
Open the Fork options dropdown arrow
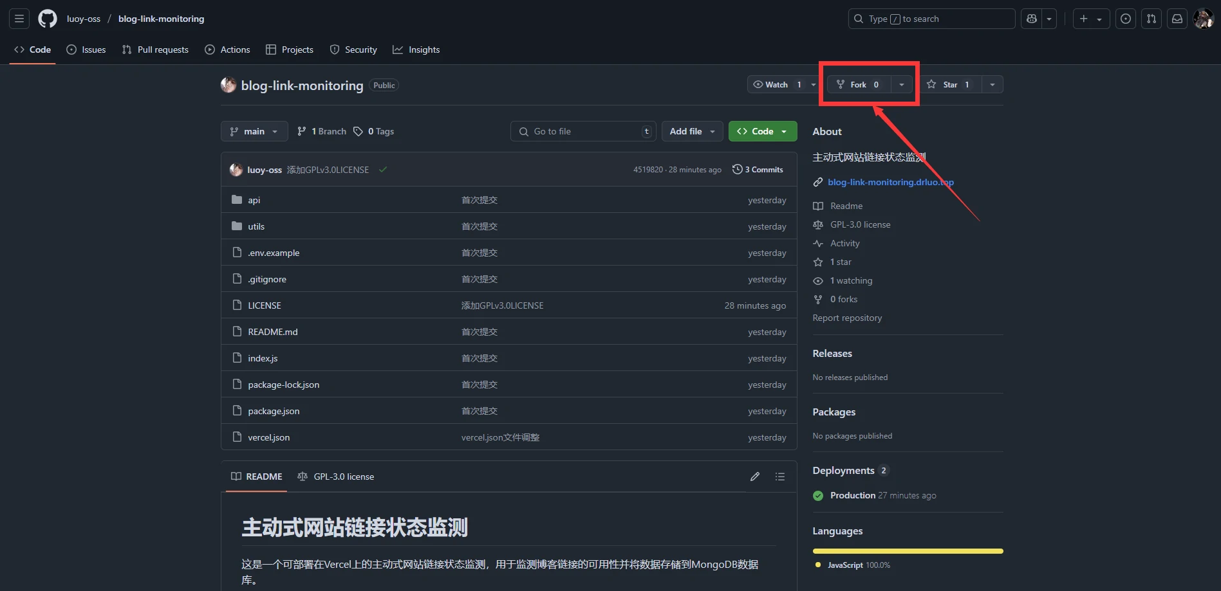tap(902, 85)
